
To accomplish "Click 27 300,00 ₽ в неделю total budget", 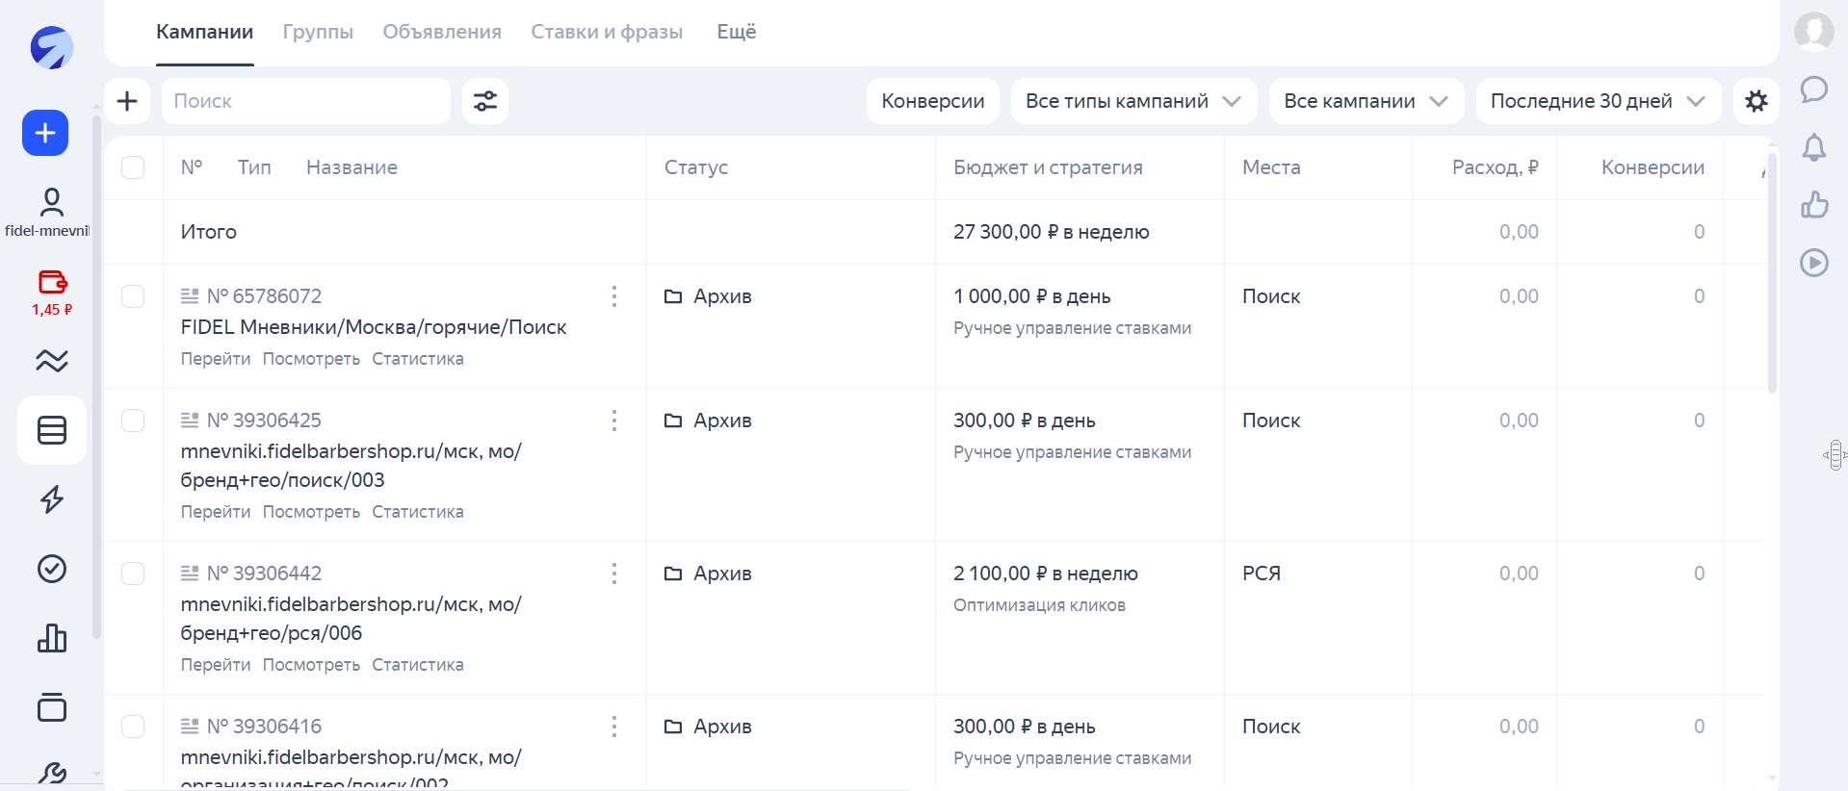I will [x=1052, y=232].
